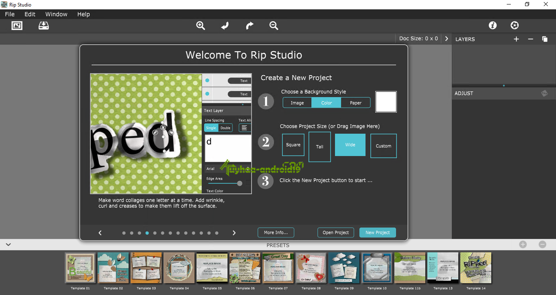The image size is (556, 295).
Task: Select the Template 06 preset thumbnail
Action: 245,268
